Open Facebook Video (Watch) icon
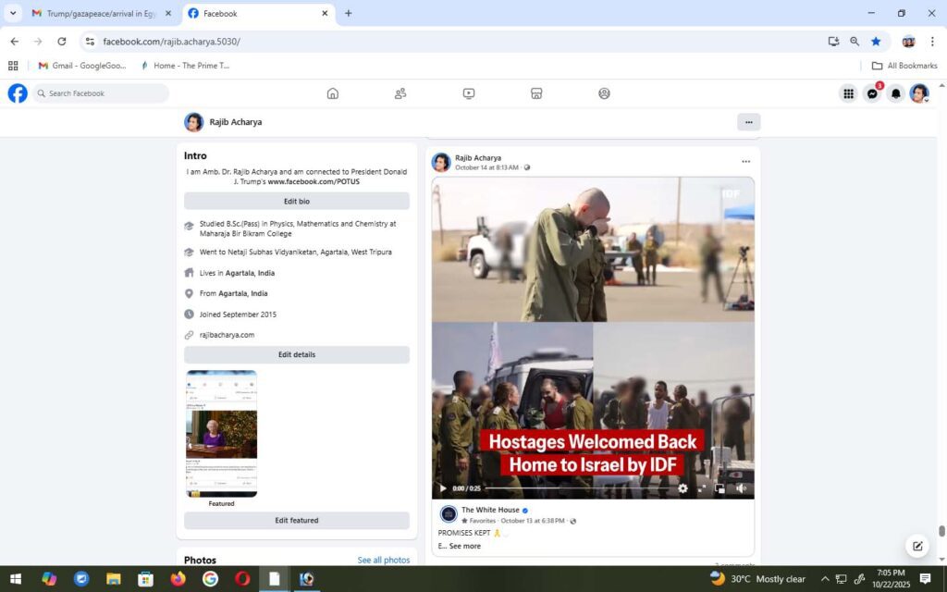Screen dimensions: 947x592 (469, 93)
